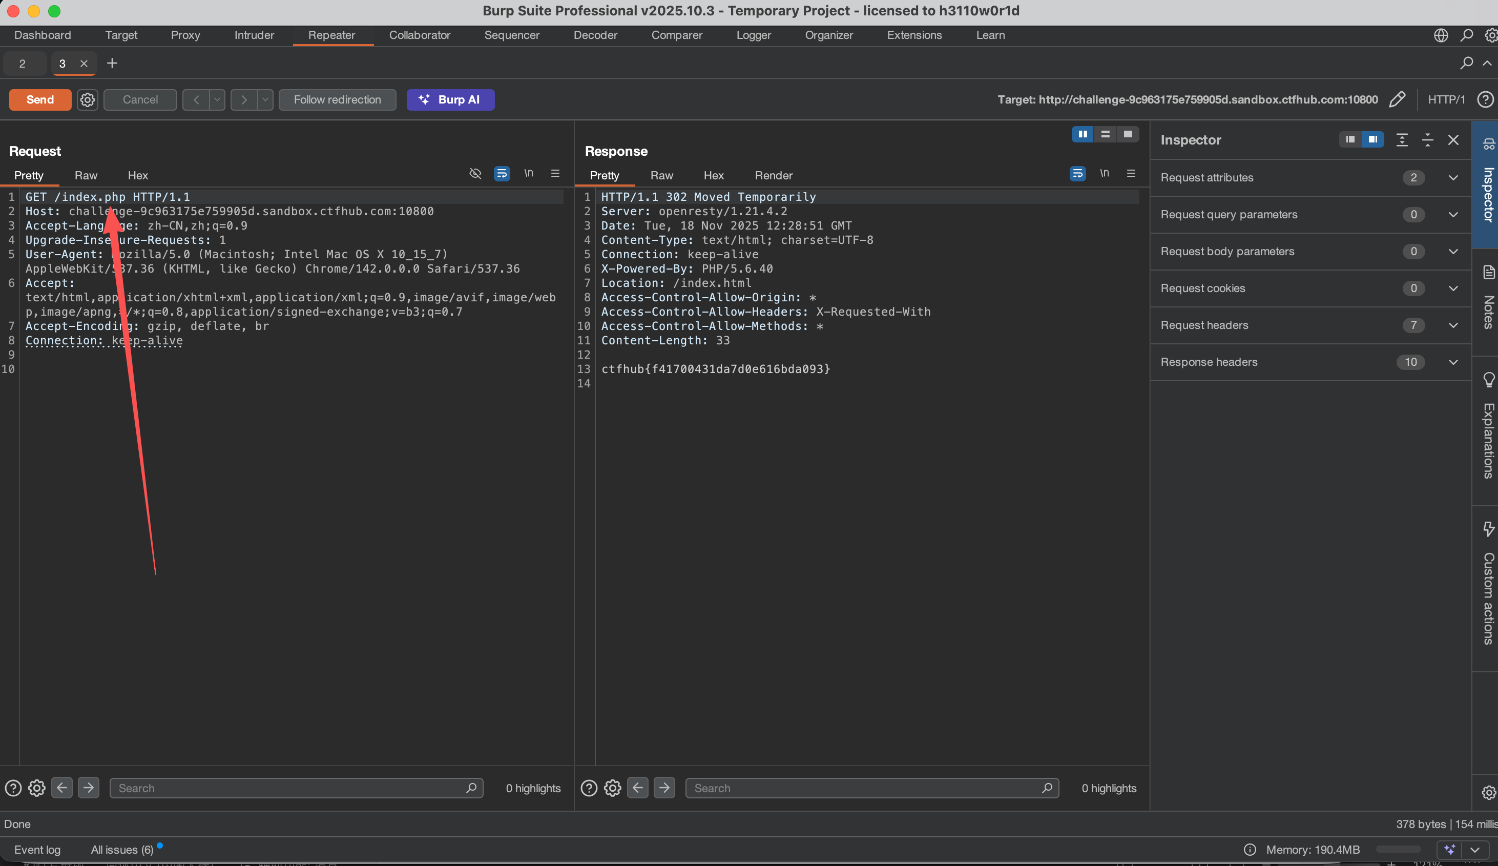This screenshot has height=866, width=1498.
Task: Expand the Request headers section
Action: tap(1453, 325)
